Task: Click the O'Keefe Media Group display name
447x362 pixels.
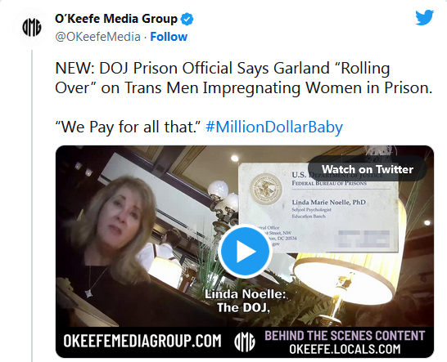Action: pyautogui.click(x=116, y=19)
